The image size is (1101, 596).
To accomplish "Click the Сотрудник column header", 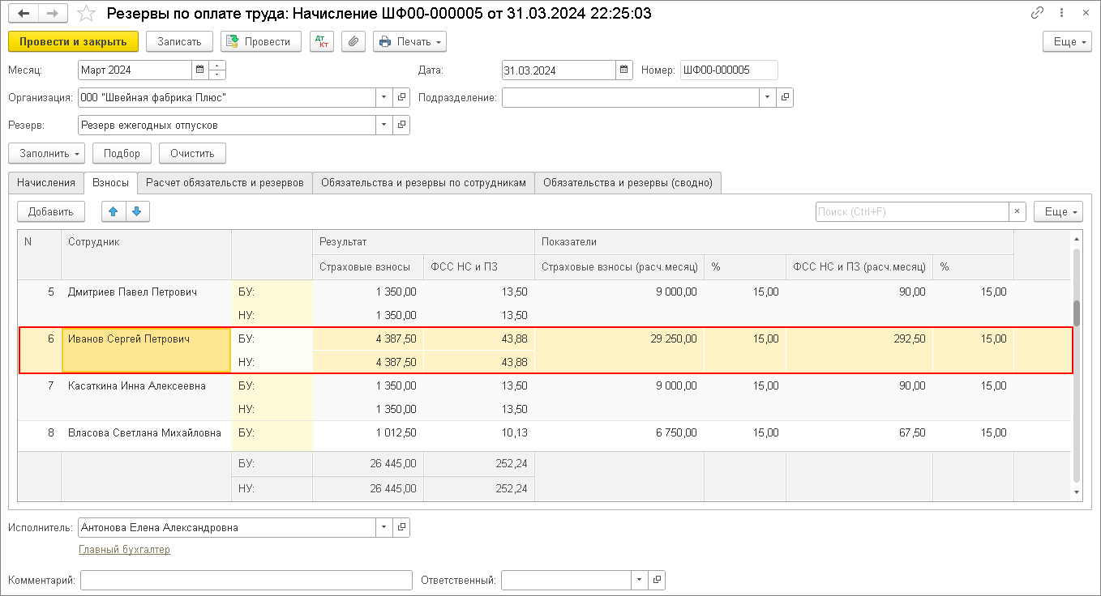I will pyautogui.click(x=146, y=254).
